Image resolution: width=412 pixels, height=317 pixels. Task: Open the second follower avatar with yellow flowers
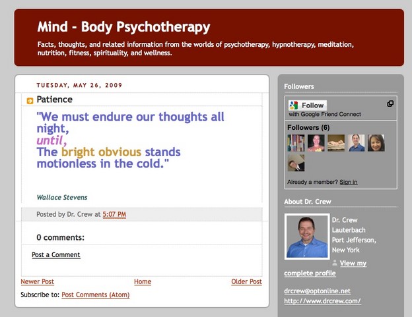[316, 143]
